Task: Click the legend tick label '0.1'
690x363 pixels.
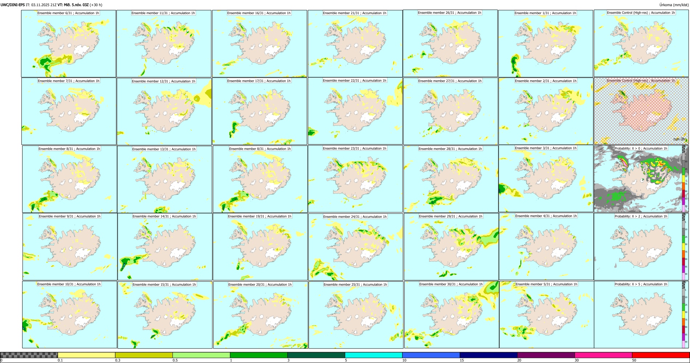Action: point(60,360)
